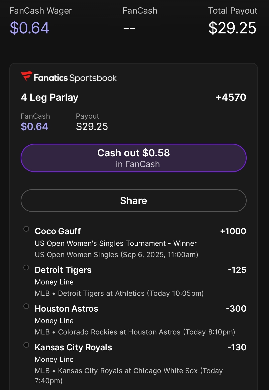Open Colorado Rockies at Houston Astros game details
This screenshot has height=390, width=269.
(x=135, y=332)
